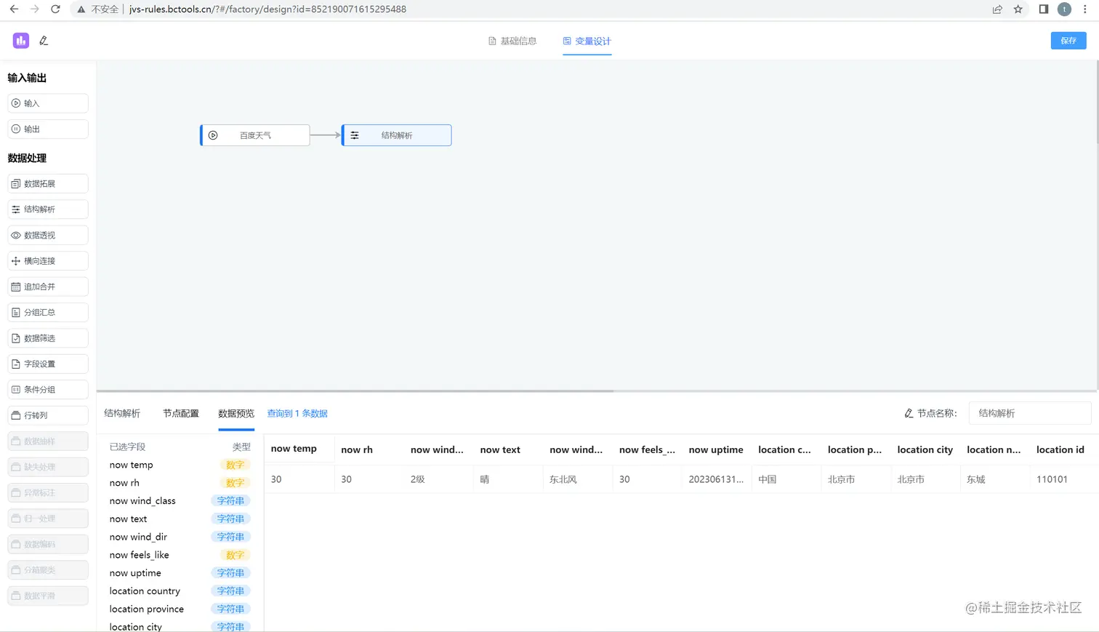Select 'location province' in selected fields
This screenshot has width=1099, height=632.
[x=147, y=609]
